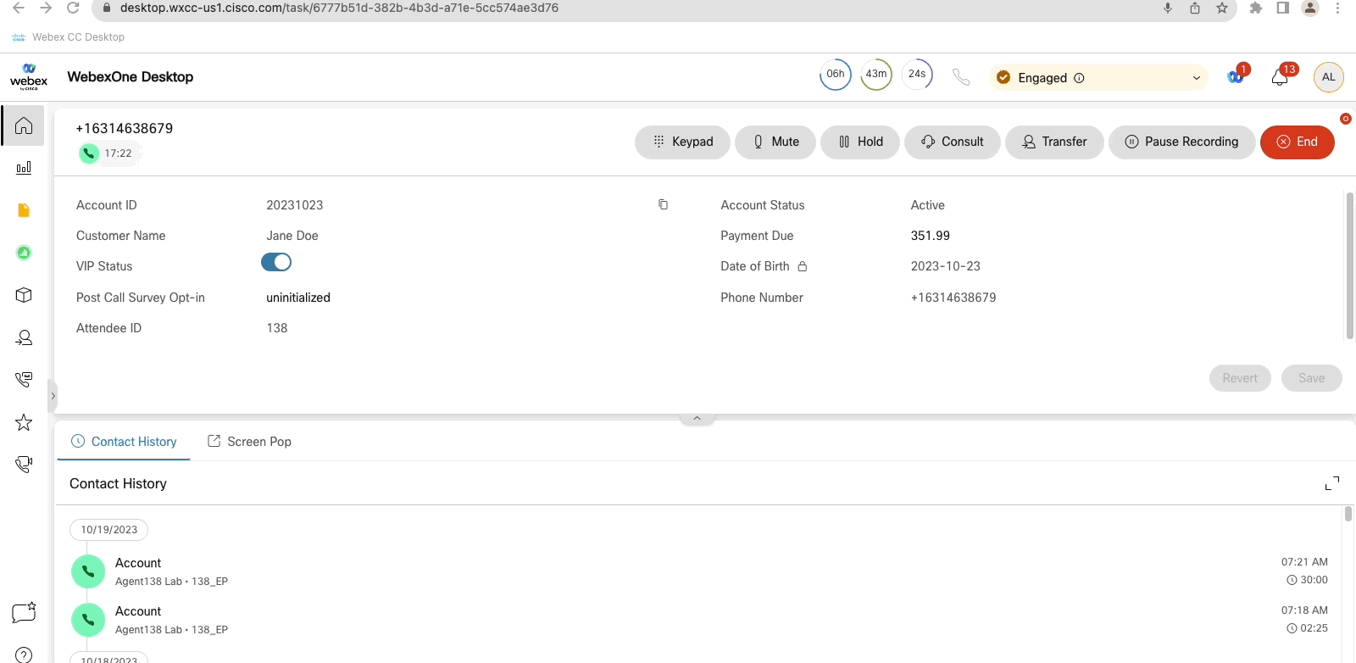The height and width of the screenshot is (663, 1356).
Task: Collapse the call details panel chevron
Action: [697, 418]
